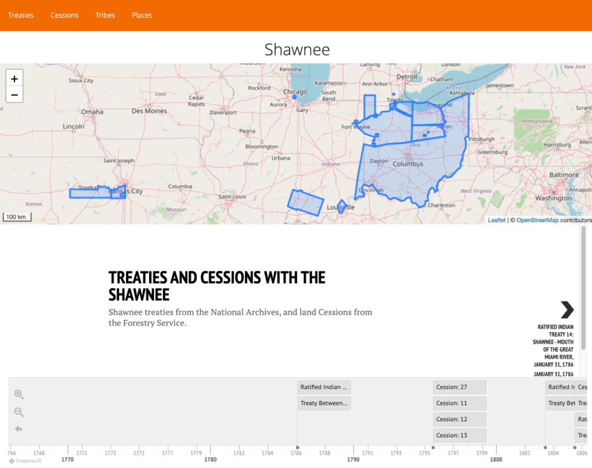This screenshot has width=592, height=468.
Task: Open the Treaties menu item
Action: (x=21, y=15)
